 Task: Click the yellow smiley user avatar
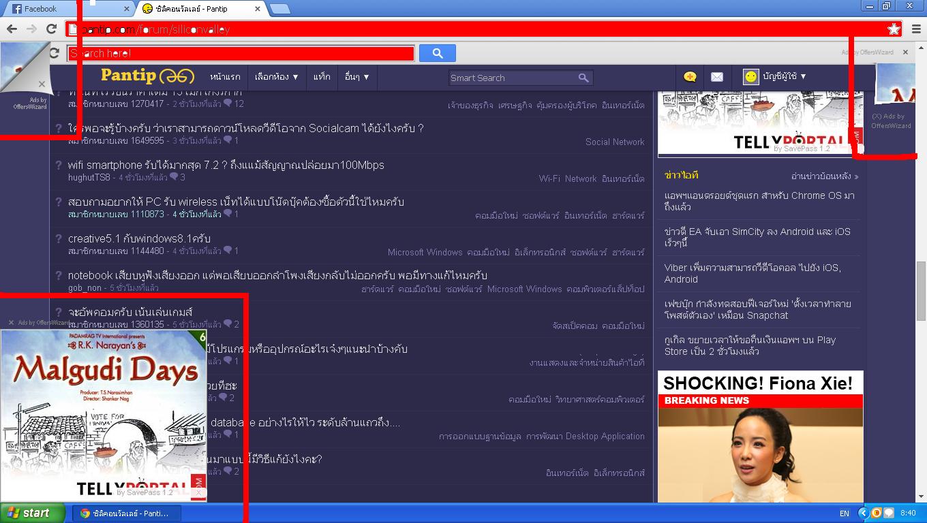(x=750, y=77)
